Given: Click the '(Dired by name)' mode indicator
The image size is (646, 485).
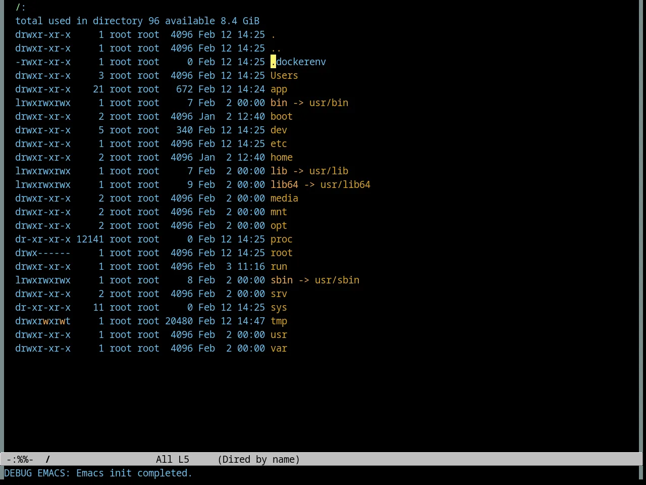Looking at the screenshot, I should [x=258, y=459].
